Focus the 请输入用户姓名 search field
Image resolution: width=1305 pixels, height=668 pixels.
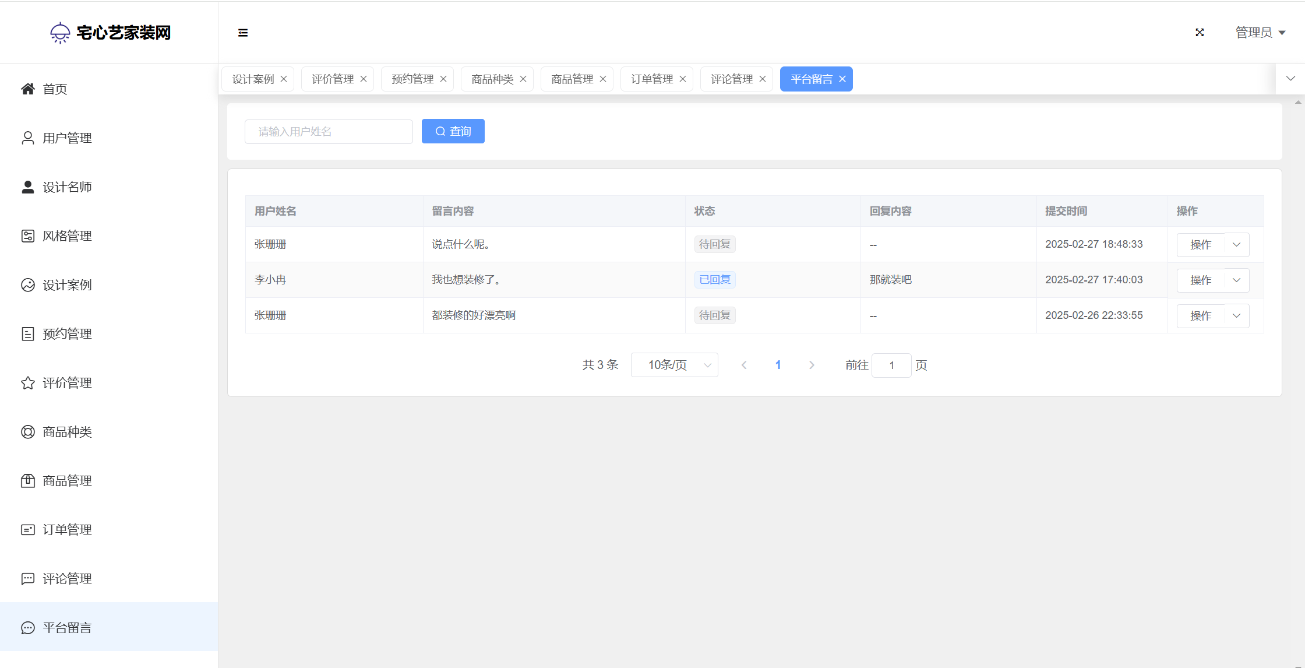coord(329,132)
